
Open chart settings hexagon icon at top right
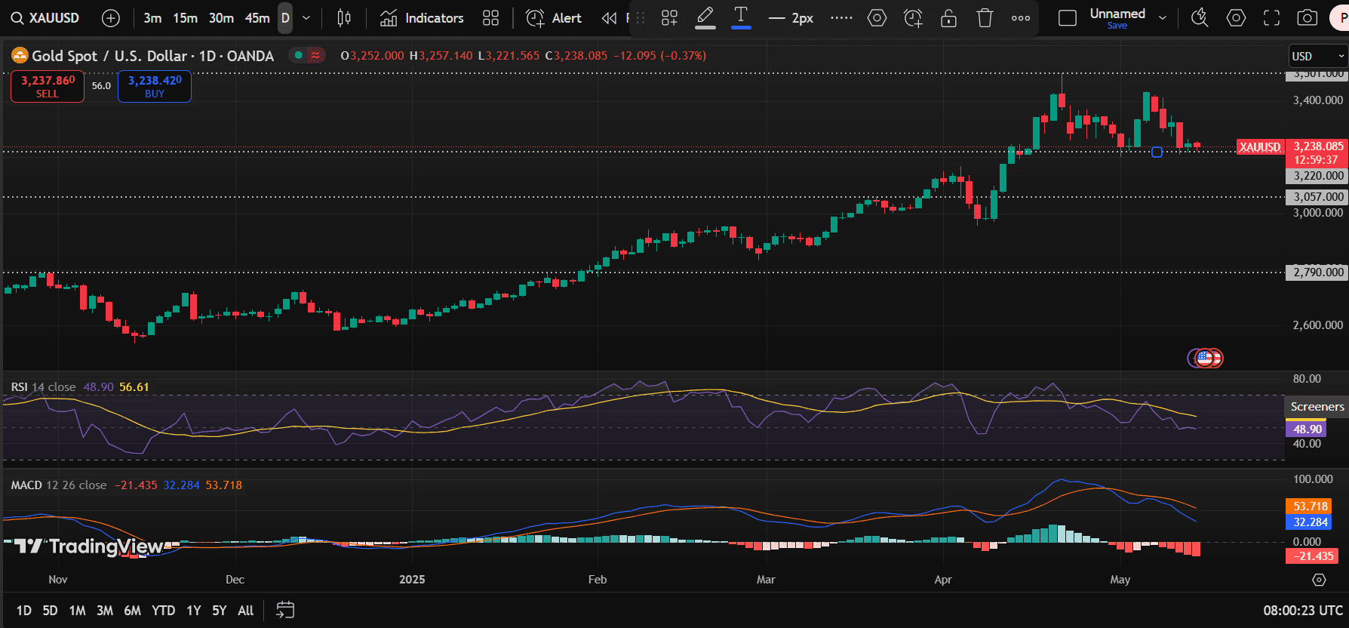[1236, 18]
